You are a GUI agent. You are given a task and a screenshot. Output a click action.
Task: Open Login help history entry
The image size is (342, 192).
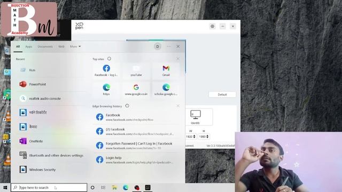pyautogui.click(x=137, y=159)
